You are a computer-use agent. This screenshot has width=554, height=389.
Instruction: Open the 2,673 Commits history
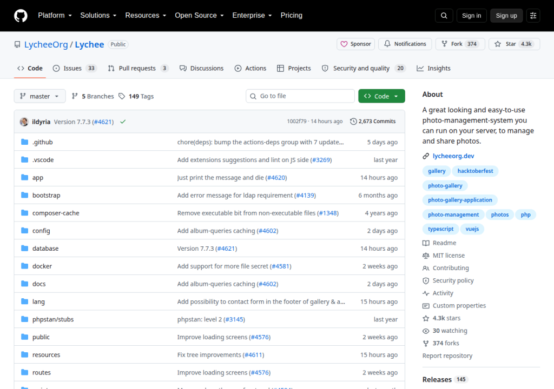click(373, 122)
